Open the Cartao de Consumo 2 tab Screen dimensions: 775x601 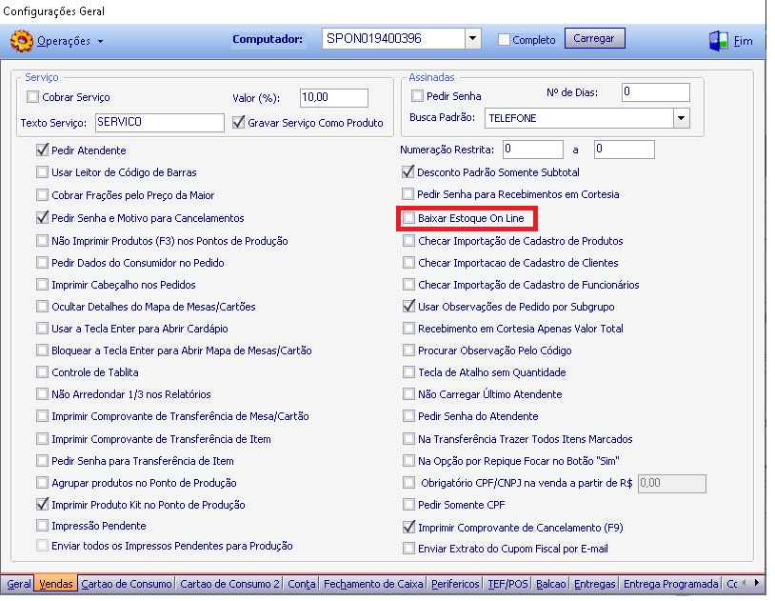tap(229, 584)
